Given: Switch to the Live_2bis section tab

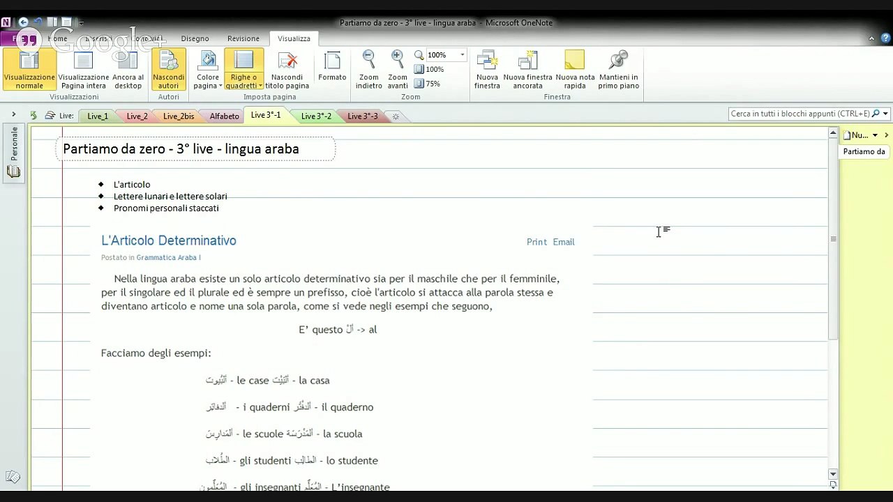Looking at the screenshot, I should (179, 116).
